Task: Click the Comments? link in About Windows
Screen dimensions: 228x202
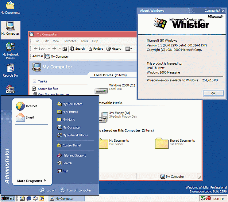Action: 212,11
